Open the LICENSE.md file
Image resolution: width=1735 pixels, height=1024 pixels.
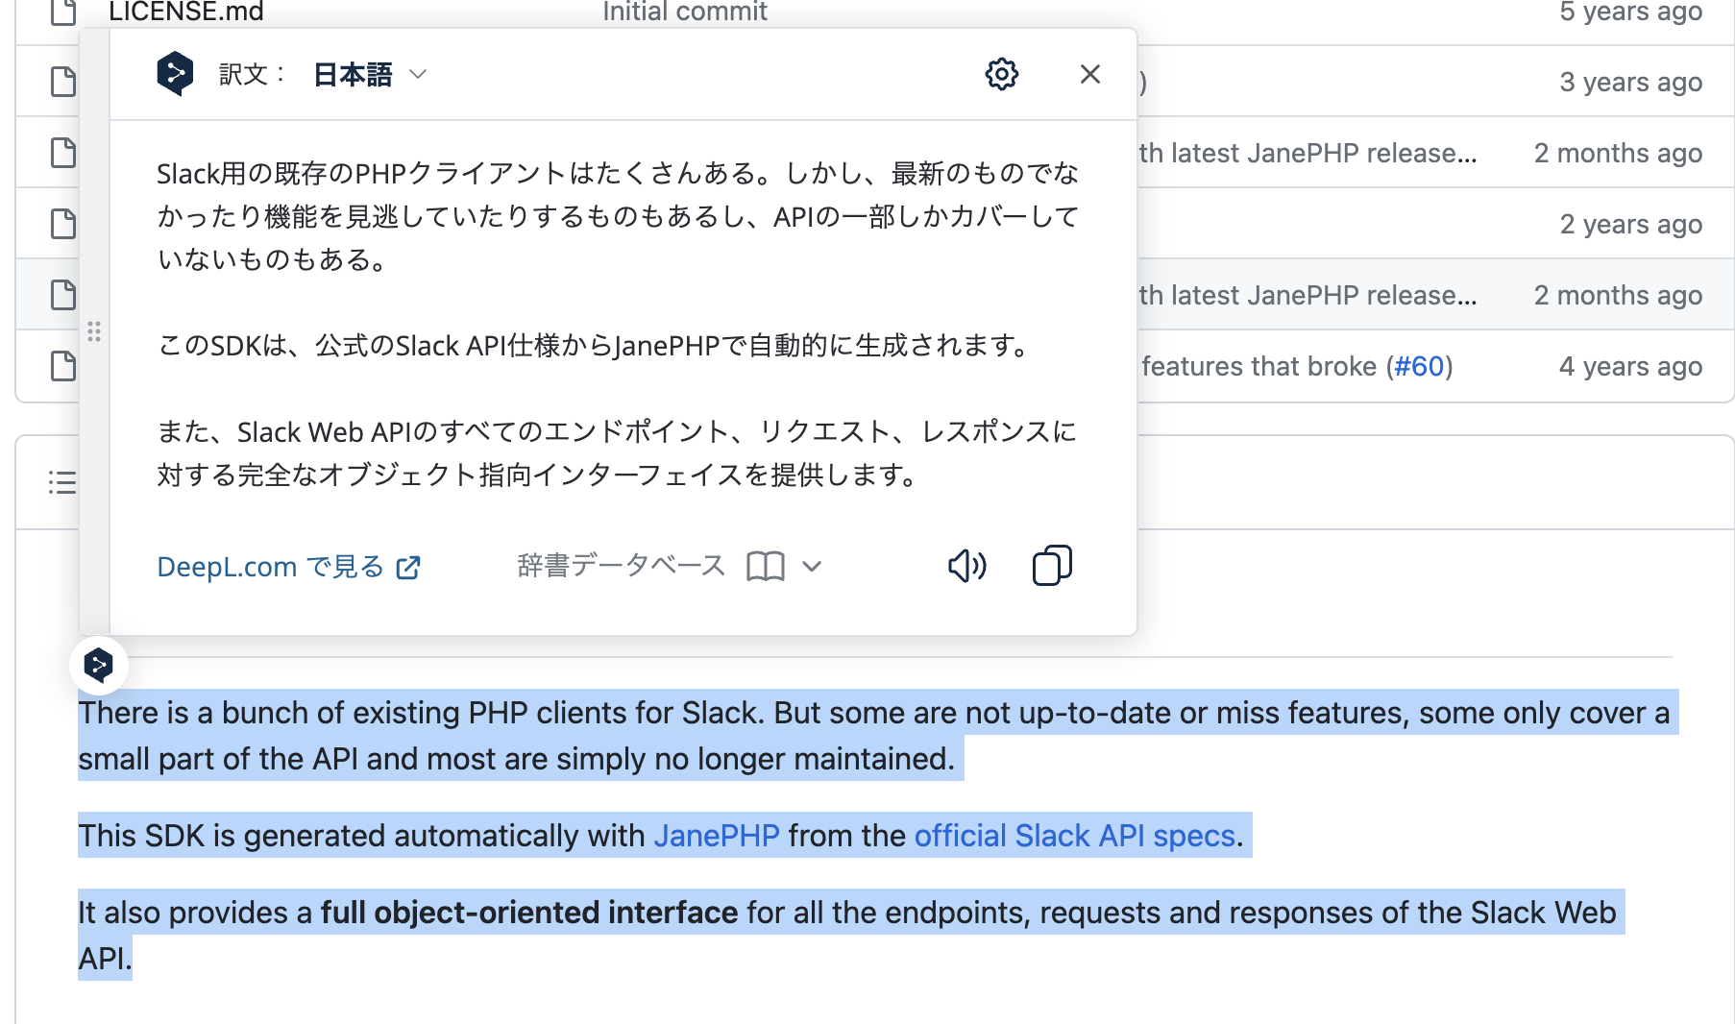tap(186, 12)
